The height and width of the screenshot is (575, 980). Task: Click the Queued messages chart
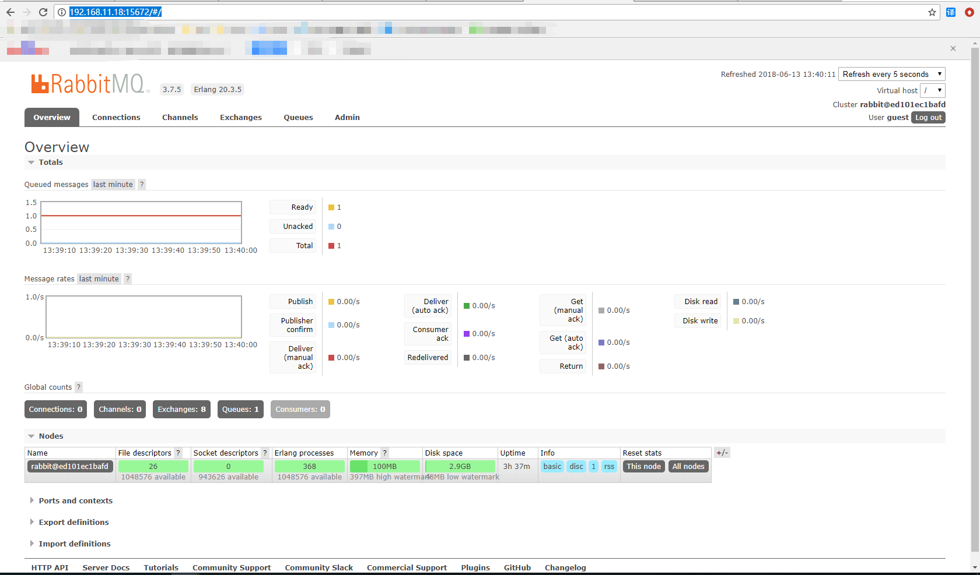coord(141,223)
